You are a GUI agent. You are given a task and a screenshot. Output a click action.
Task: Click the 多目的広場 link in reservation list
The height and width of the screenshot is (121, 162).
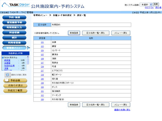(x=9, y=66)
